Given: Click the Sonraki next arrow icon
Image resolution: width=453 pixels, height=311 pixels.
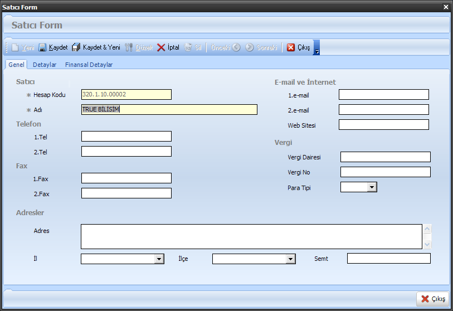Looking at the screenshot, I should pos(250,48).
